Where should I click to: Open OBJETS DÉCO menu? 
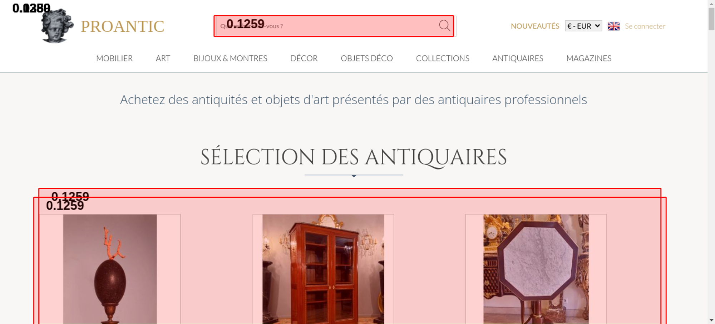coord(367,58)
